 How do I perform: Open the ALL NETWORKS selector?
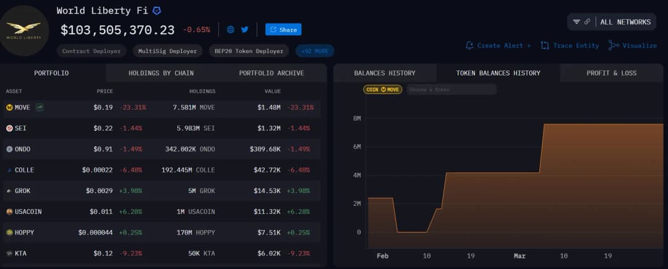[x=625, y=22]
